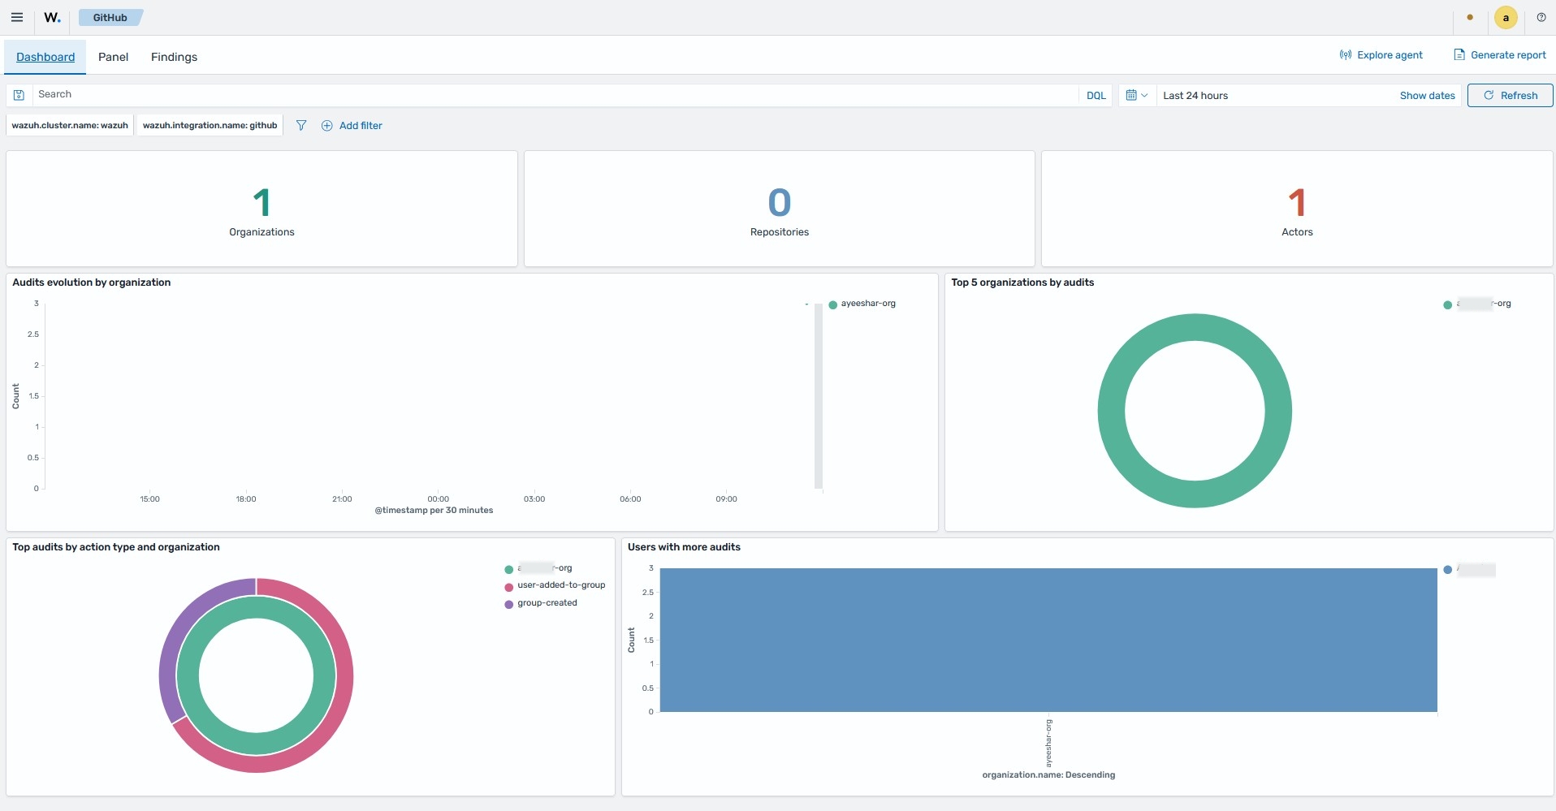Image resolution: width=1556 pixels, height=811 pixels.
Task: Click the Last 24 hours time range
Action: [1195, 96]
